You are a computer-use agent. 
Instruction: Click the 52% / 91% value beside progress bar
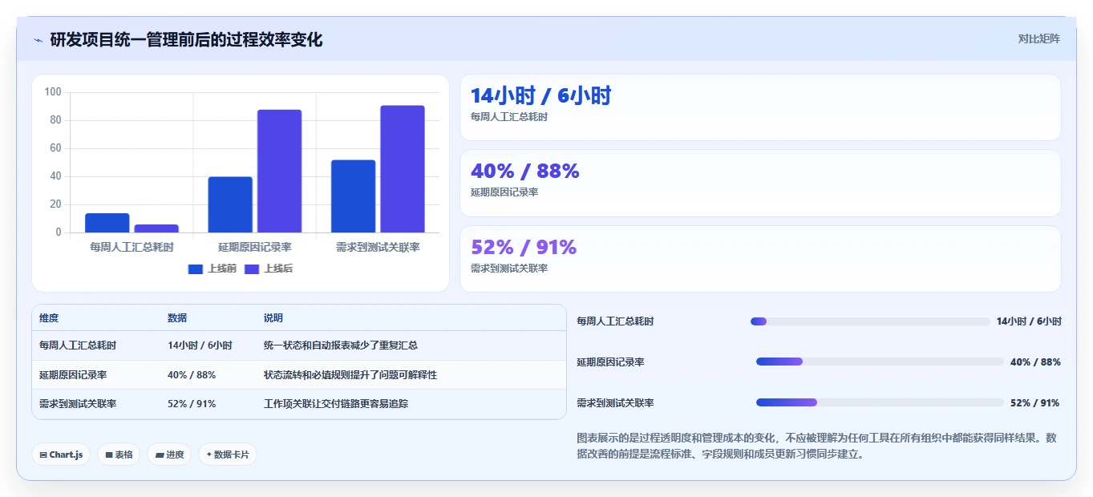click(1035, 403)
